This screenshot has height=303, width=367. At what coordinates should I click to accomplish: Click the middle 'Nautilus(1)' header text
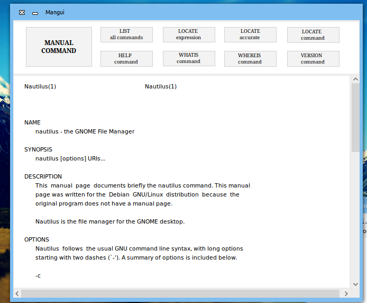tap(161, 86)
